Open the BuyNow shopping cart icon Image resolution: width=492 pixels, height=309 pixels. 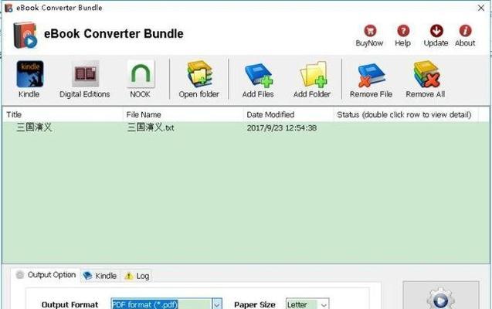click(370, 31)
